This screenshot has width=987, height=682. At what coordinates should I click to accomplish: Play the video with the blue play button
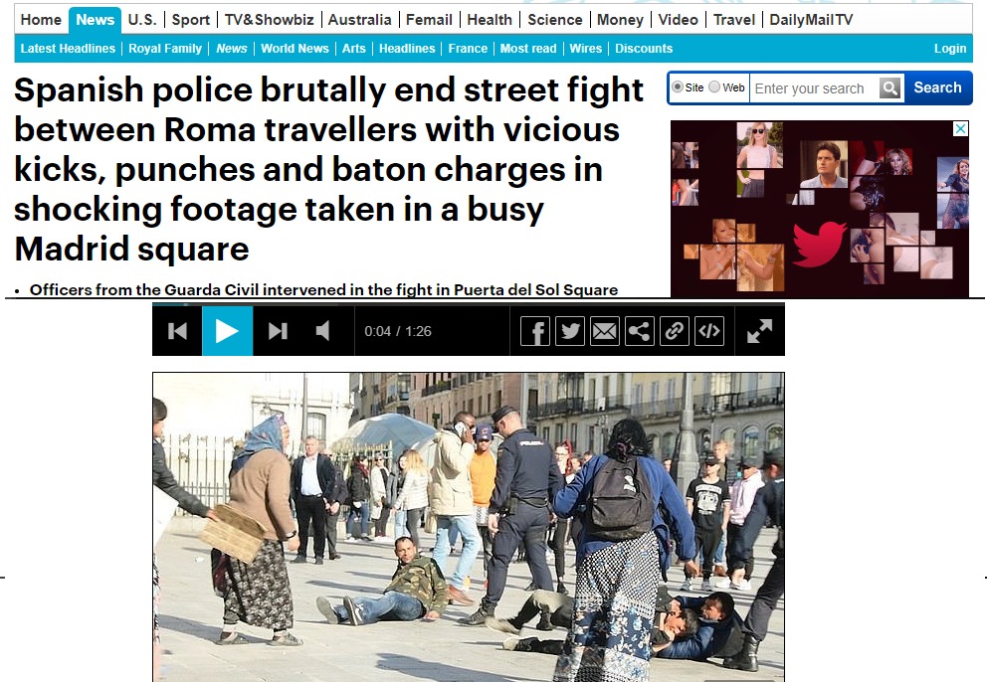[227, 331]
